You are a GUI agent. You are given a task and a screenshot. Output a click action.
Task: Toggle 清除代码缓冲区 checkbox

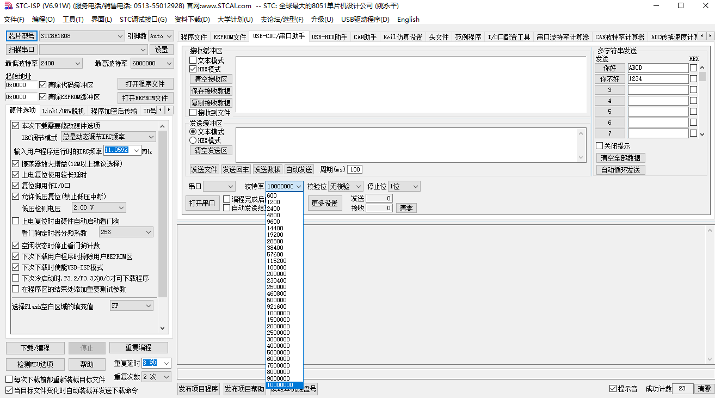tap(43, 85)
